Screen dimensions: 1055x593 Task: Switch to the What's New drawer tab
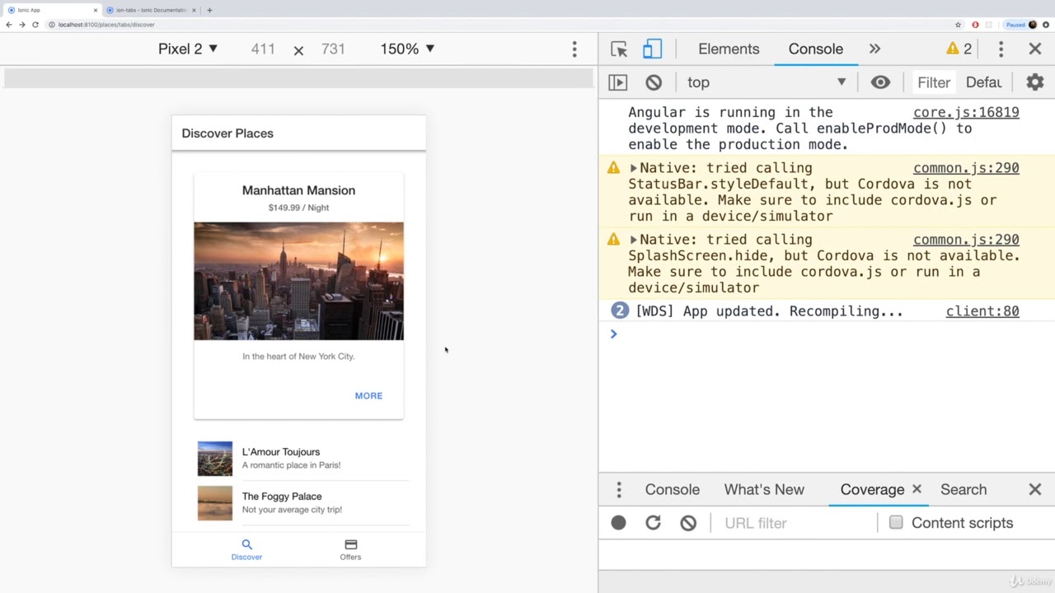[764, 490]
